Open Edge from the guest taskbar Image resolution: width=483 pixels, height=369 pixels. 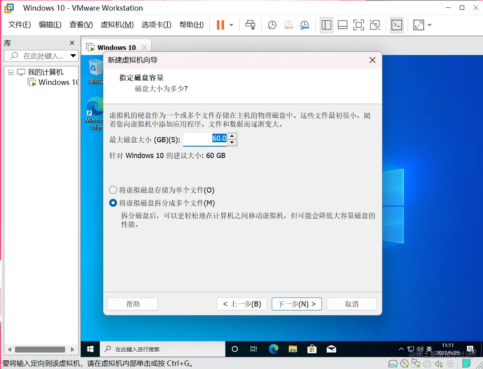274,349
